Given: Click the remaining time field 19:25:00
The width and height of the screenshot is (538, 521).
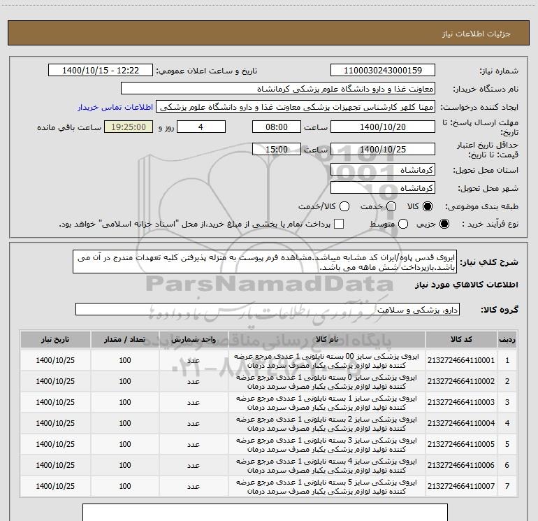Looking at the screenshot, I should pyautogui.click(x=129, y=127).
